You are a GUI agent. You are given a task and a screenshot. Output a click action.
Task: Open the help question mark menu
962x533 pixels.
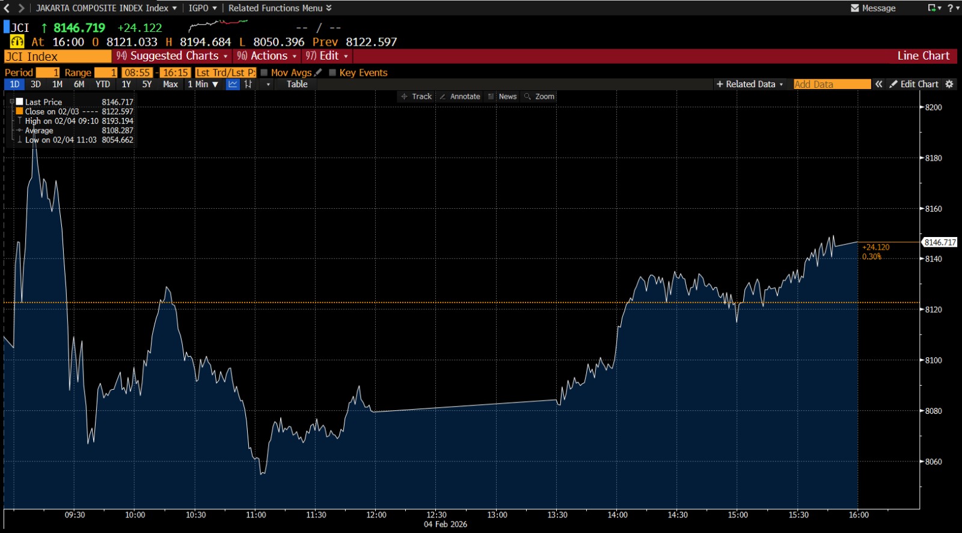(x=951, y=8)
